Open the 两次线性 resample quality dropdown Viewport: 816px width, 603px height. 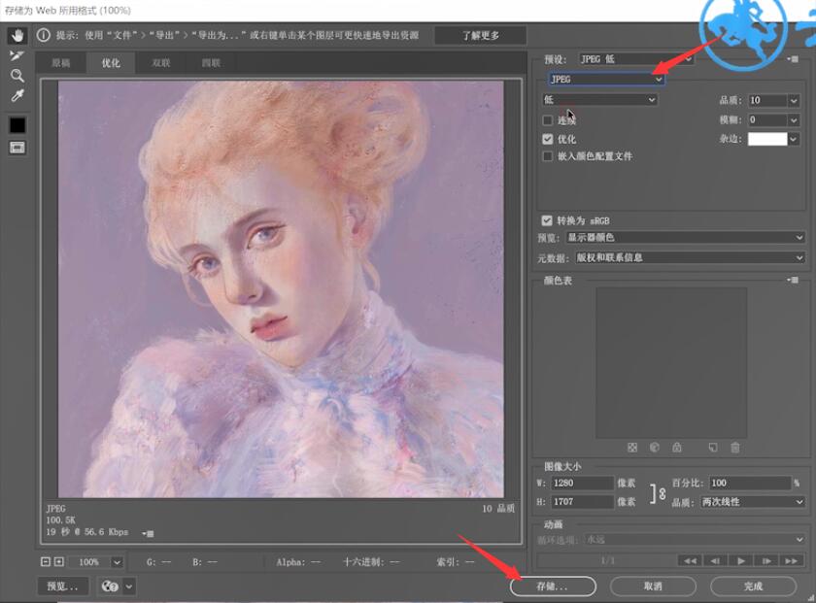(752, 502)
